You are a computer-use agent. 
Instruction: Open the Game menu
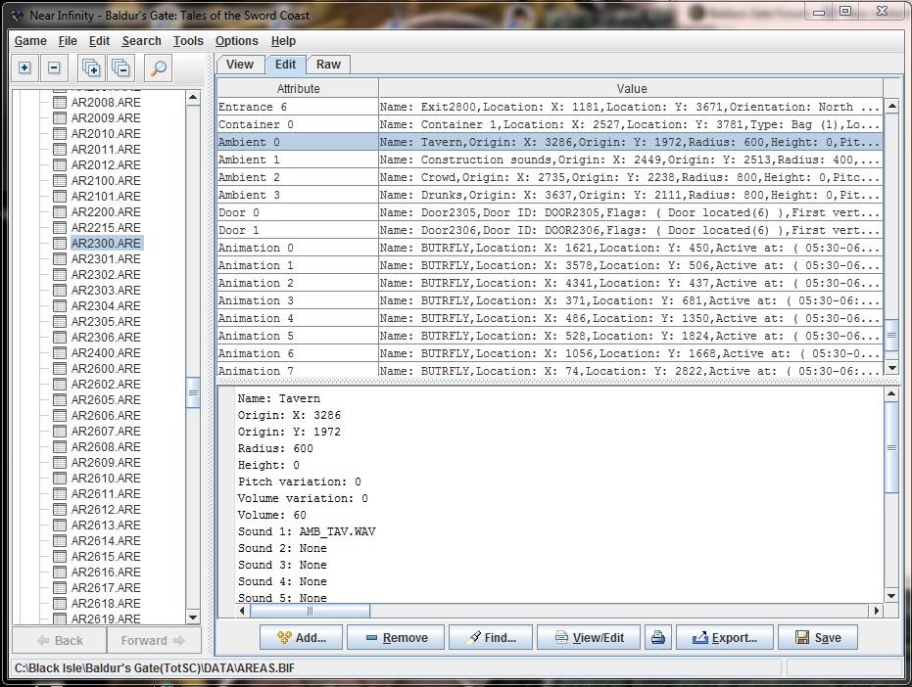pyautogui.click(x=30, y=41)
